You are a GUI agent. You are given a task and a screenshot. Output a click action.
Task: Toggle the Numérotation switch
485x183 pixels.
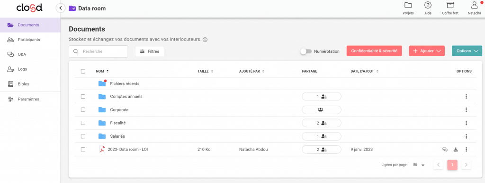305,51
